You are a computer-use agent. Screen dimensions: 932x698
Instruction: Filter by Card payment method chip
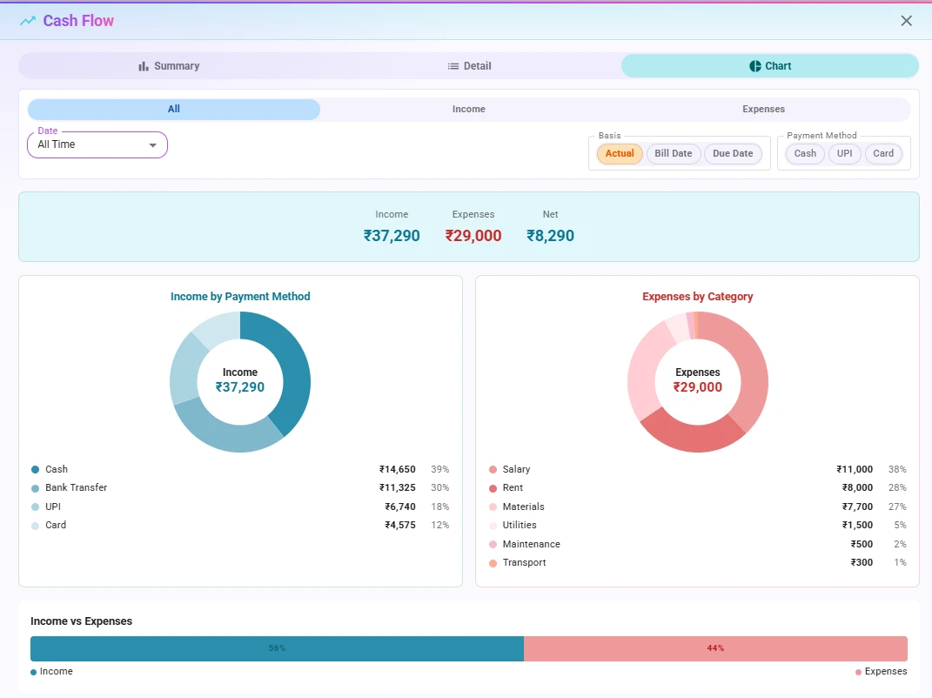pos(882,153)
